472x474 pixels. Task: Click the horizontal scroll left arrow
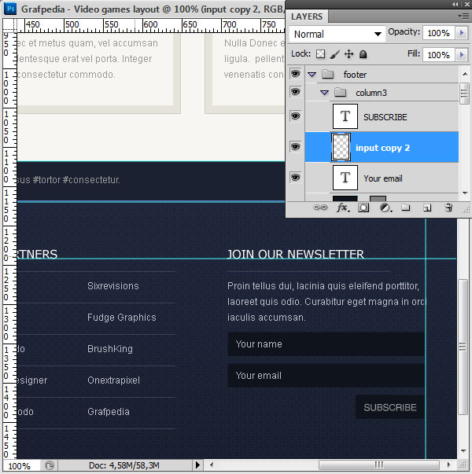click(212, 465)
